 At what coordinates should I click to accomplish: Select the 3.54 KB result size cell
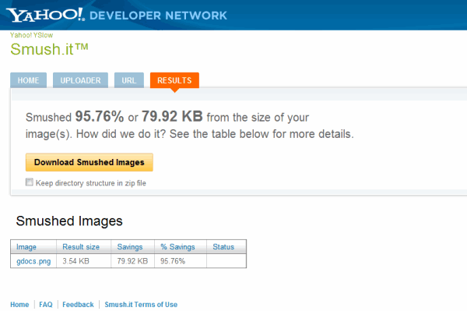84,261
